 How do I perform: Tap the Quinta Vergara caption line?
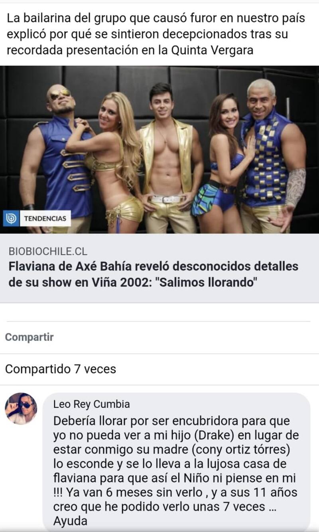pos(130,51)
